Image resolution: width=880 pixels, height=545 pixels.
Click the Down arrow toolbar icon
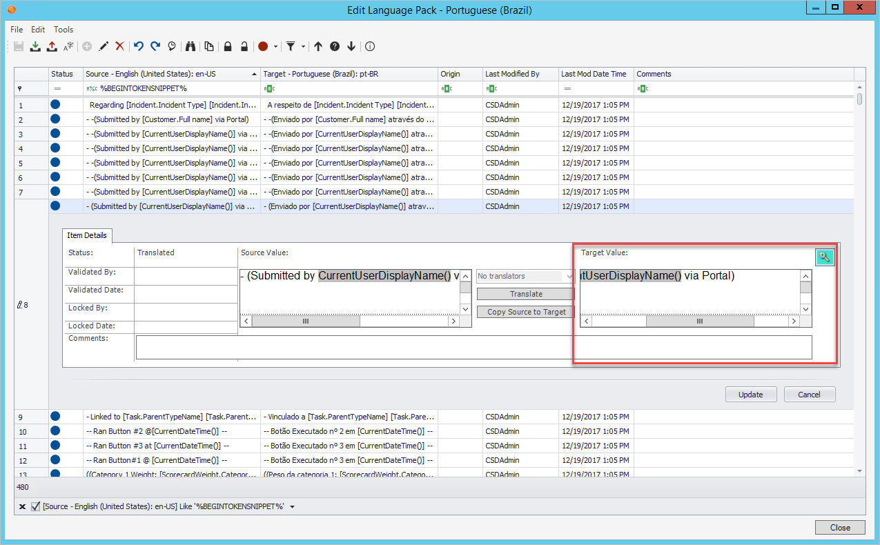pos(351,46)
